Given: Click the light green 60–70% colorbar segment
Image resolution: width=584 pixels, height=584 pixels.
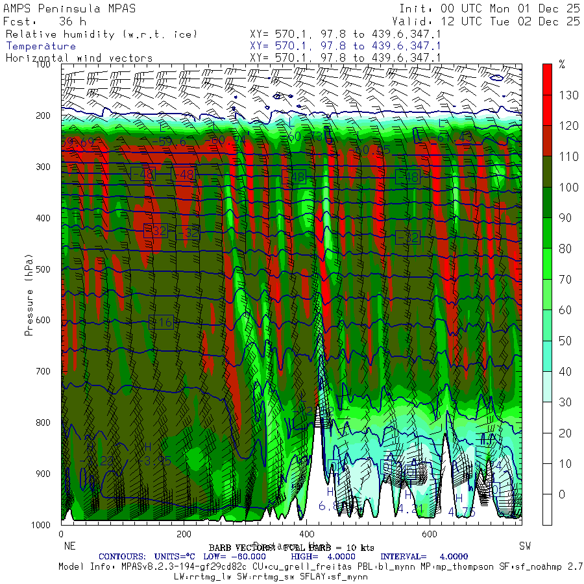Looking at the screenshot, I should pyautogui.click(x=547, y=294).
